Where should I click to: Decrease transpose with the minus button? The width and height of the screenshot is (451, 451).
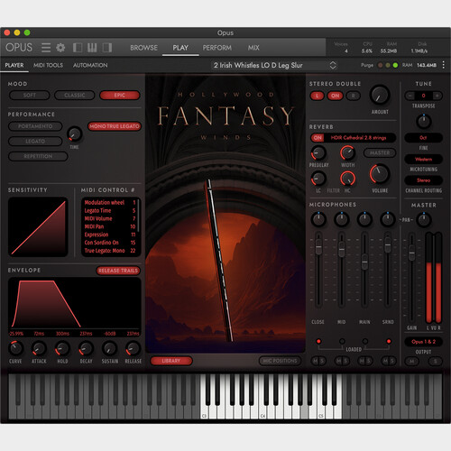pos(410,96)
